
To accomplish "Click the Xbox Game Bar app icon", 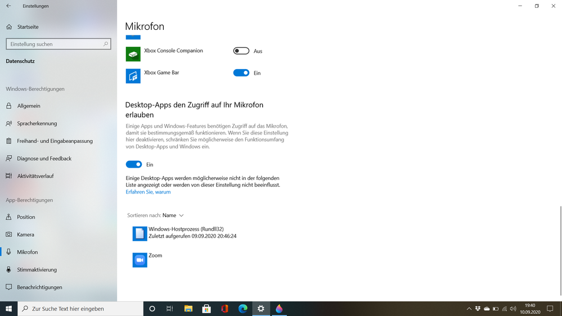I will (x=133, y=76).
